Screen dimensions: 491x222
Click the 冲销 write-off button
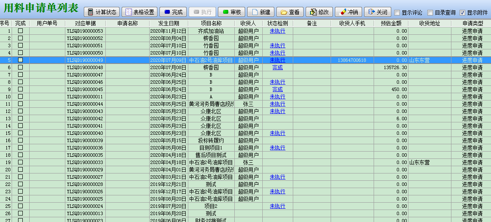[348, 12]
